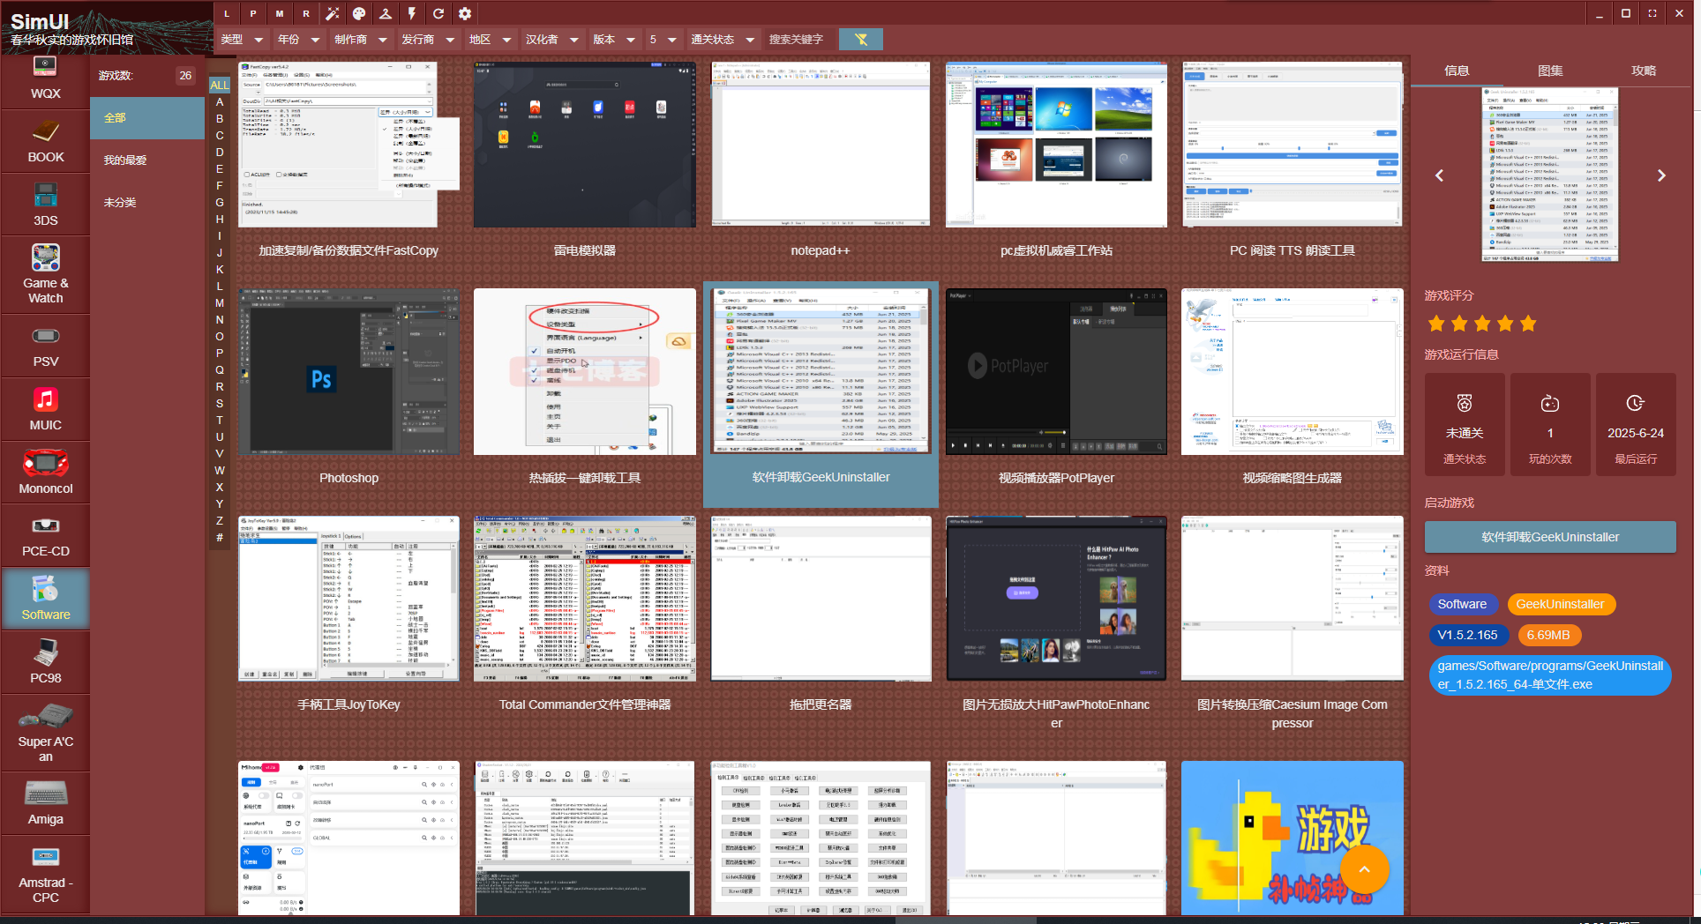Select the Mononcol platform icon

[x=45, y=472]
